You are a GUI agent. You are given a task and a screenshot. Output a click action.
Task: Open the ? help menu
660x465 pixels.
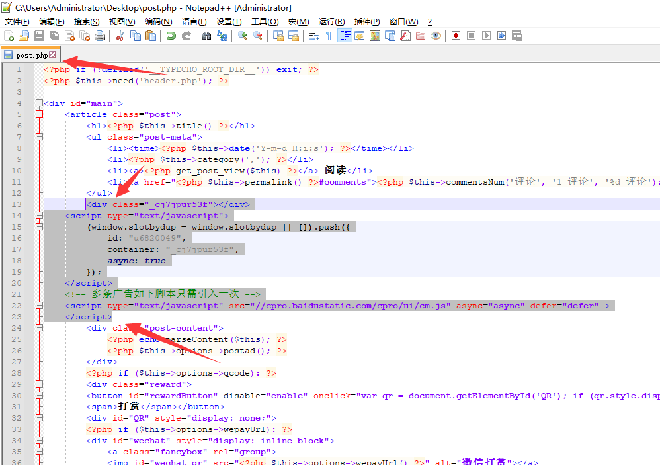tap(430, 21)
